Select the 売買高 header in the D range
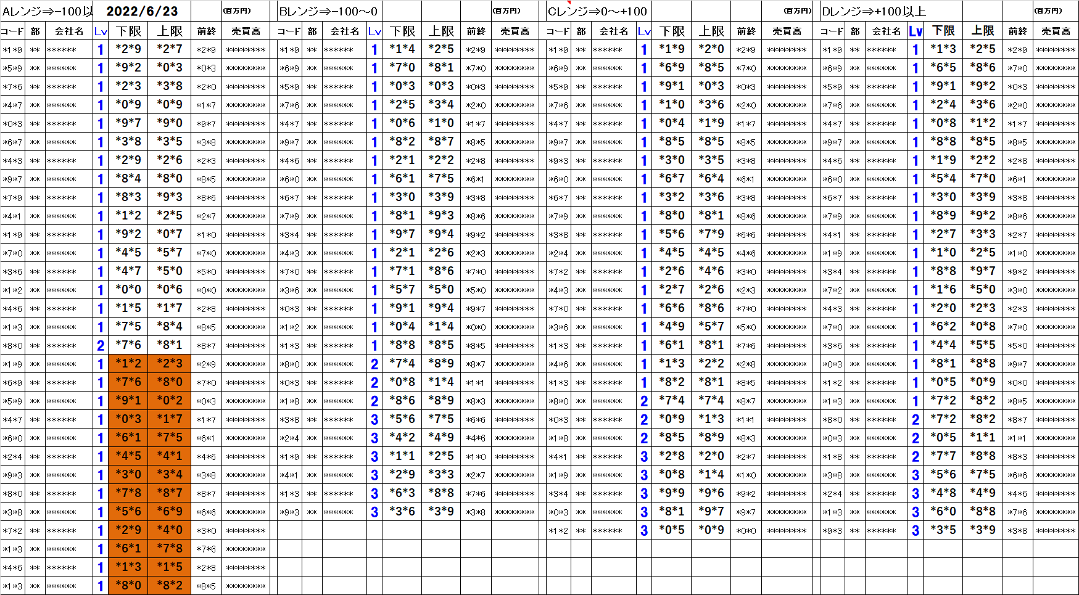Image resolution: width=1079 pixels, height=595 pixels. point(1056,31)
